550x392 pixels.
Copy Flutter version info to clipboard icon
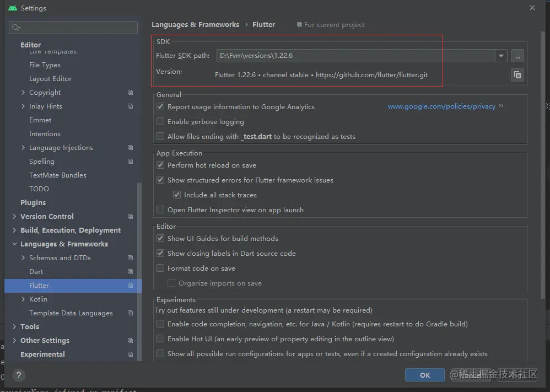pyautogui.click(x=517, y=75)
